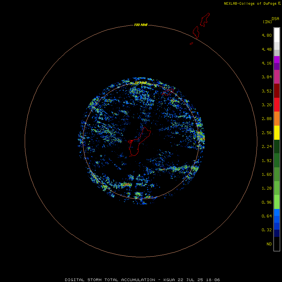Click the tiny Aguijan islet outline

pyautogui.click(x=191, y=43)
